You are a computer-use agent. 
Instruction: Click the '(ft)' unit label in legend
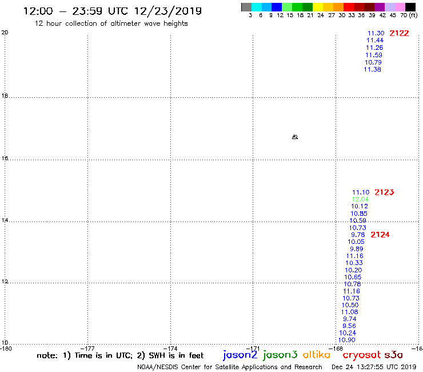413,15
